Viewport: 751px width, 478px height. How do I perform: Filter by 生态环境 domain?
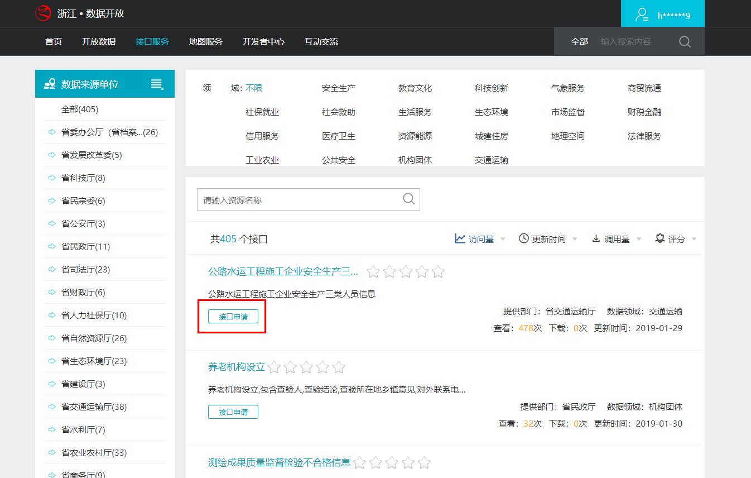[492, 112]
